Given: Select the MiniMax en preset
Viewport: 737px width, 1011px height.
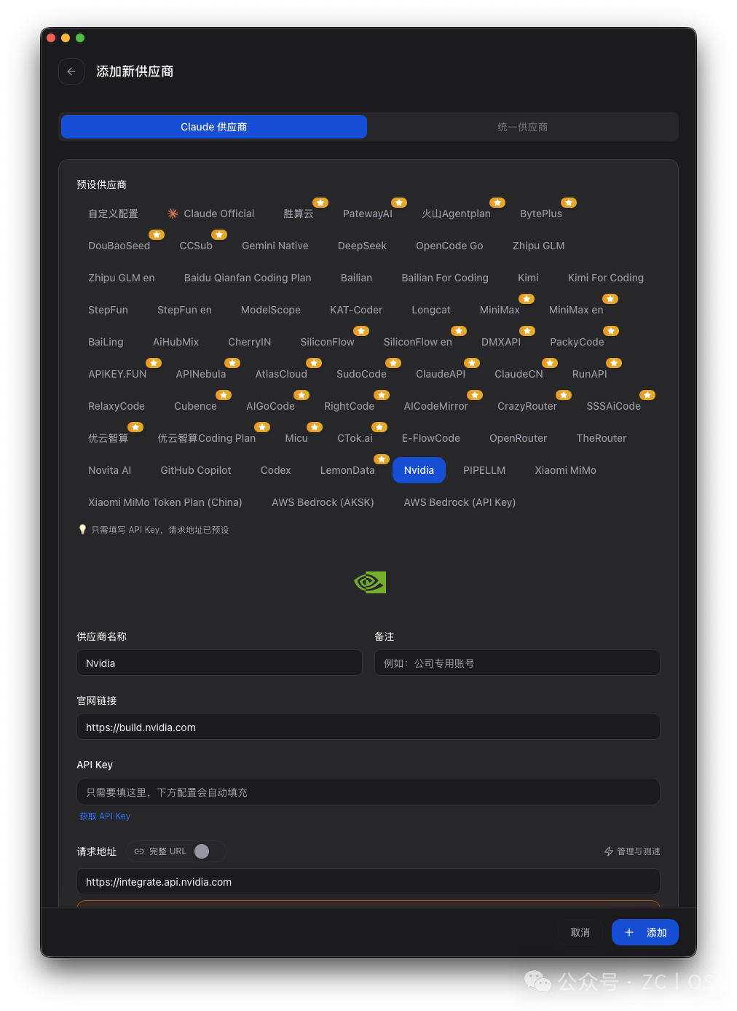Looking at the screenshot, I should point(576,310).
